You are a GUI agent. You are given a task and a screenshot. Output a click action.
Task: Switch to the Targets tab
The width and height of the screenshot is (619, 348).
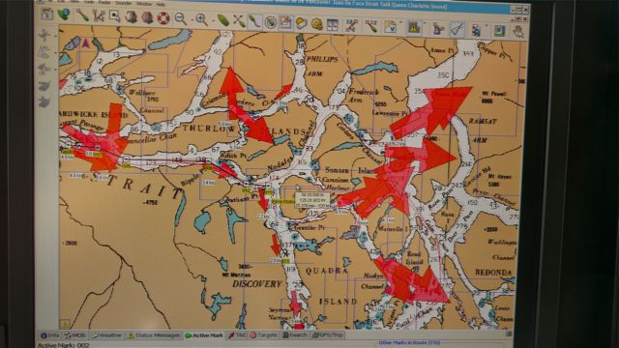pos(264,335)
